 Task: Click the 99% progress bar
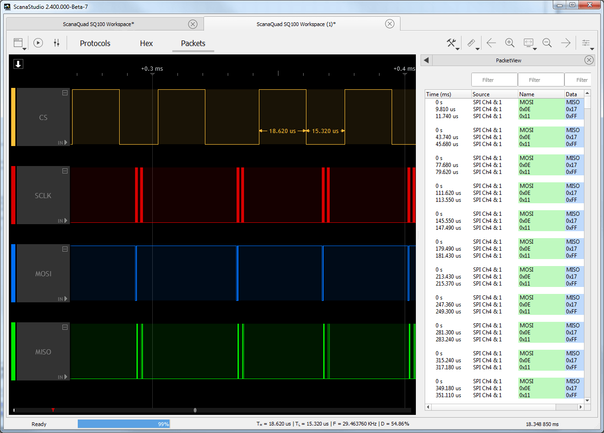[x=123, y=424]
